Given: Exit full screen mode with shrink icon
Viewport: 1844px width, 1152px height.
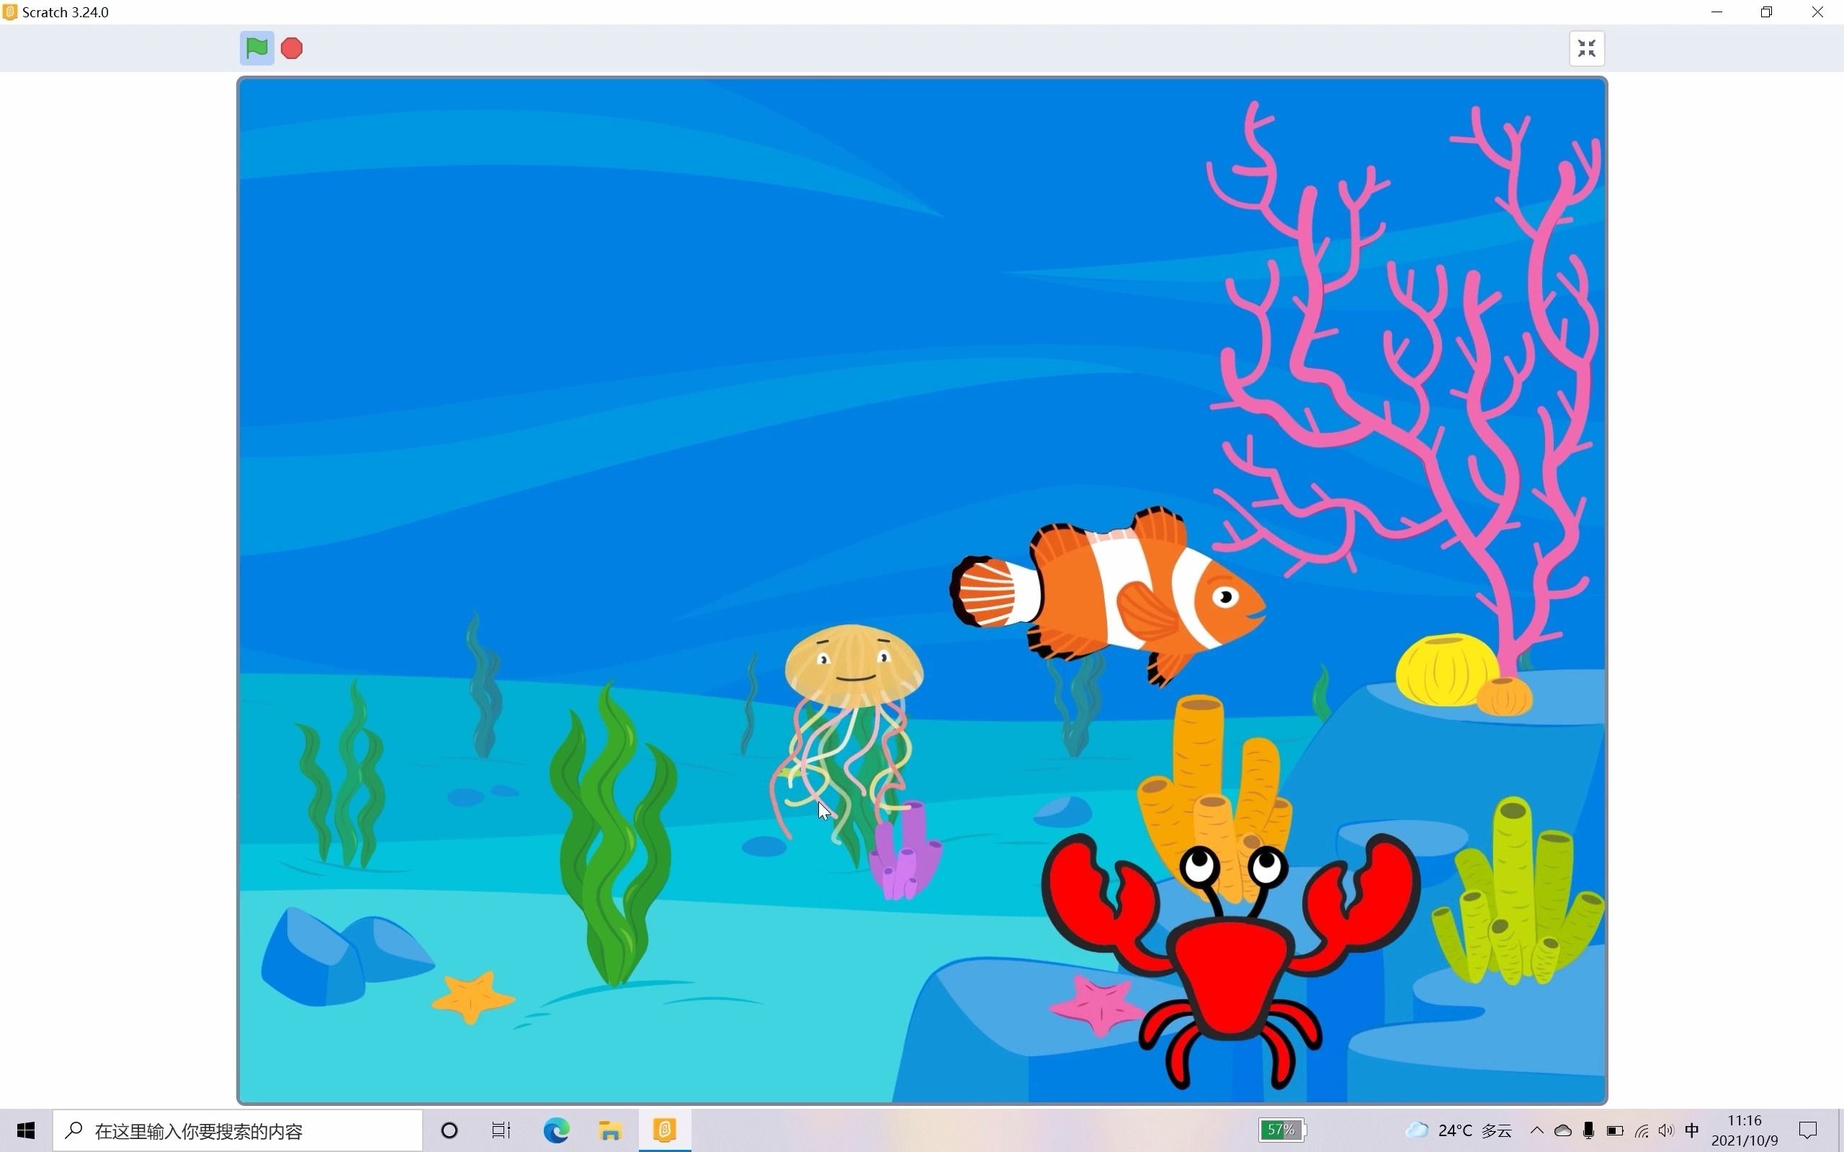Looking at the screenshot, I should pyautogui.click(x=1586, y=49).
